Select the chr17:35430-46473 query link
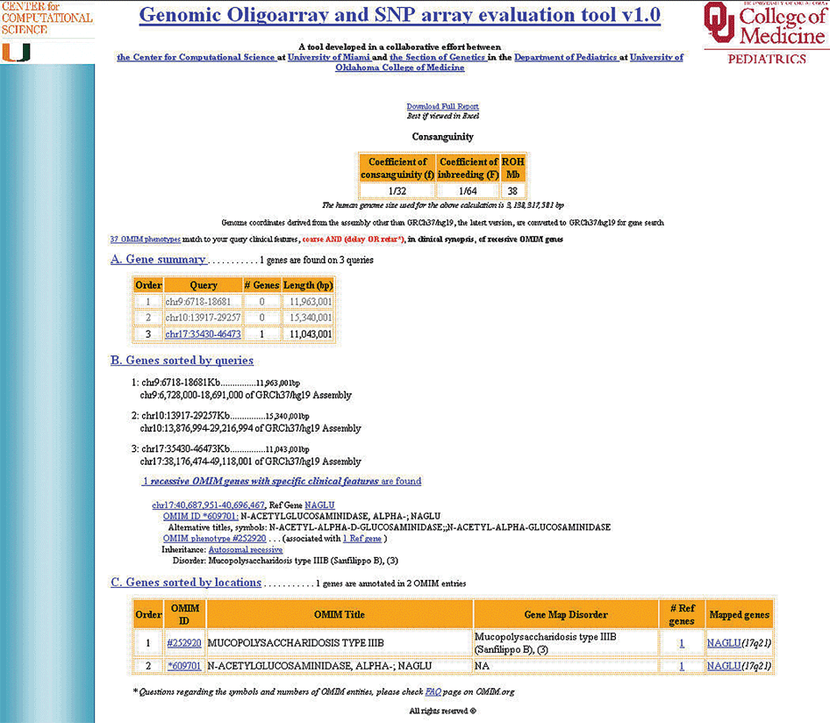 click(204, 333)
